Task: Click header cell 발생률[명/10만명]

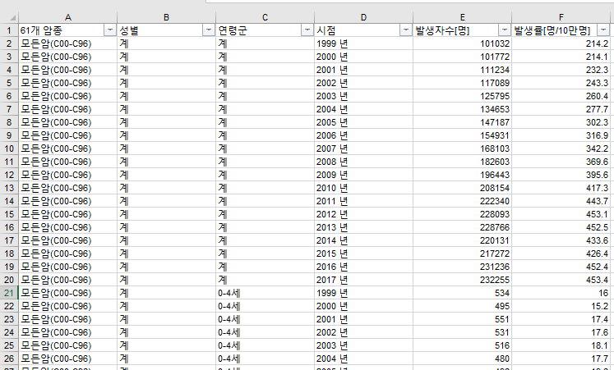Action: coord(561,30)
